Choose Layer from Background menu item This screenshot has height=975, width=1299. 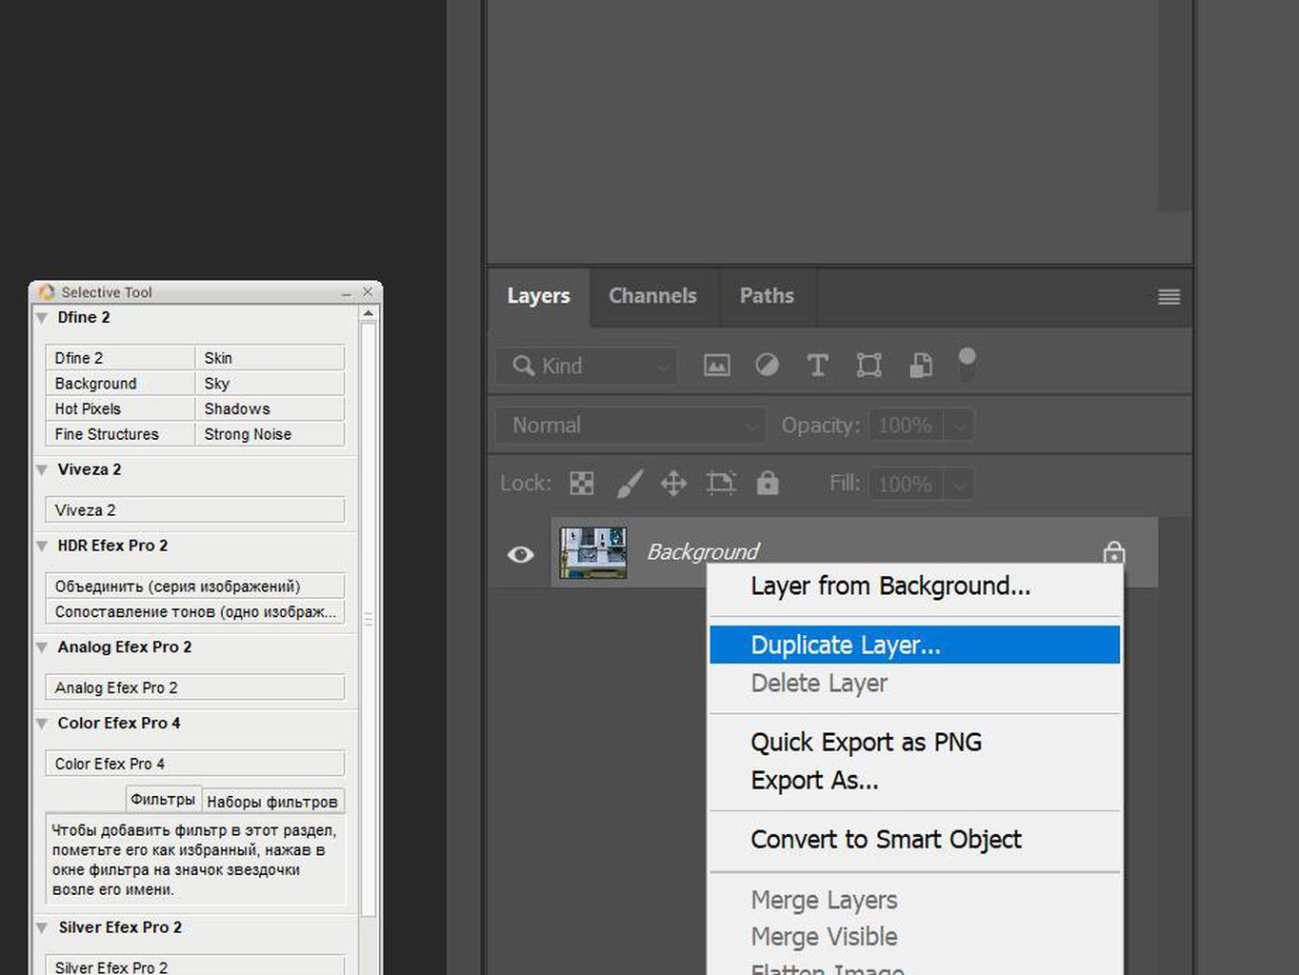tap(914, 587)
